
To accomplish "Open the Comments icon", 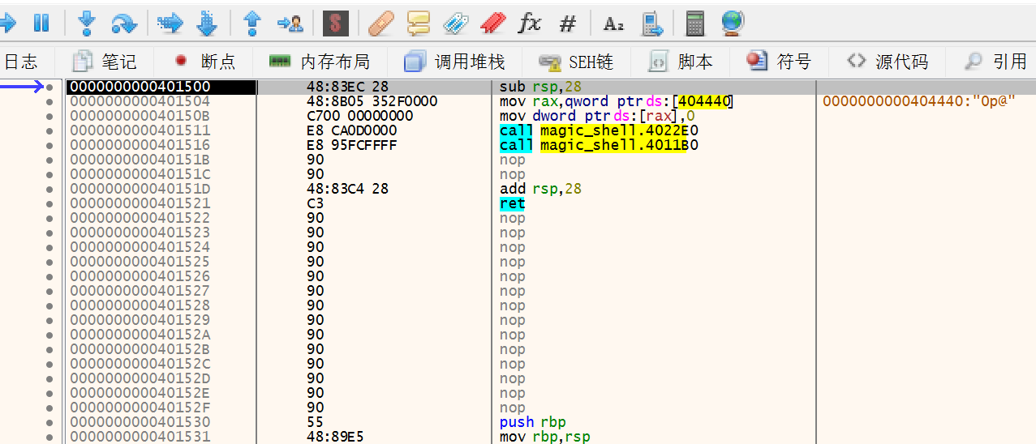I will (419, 23).
